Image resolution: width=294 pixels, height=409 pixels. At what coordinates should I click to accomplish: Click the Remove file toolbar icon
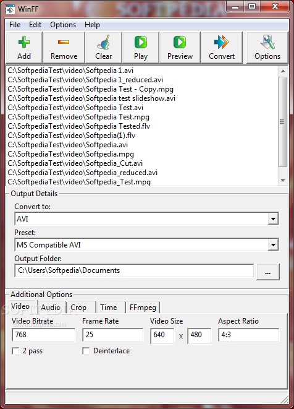[x=64, y=42]
